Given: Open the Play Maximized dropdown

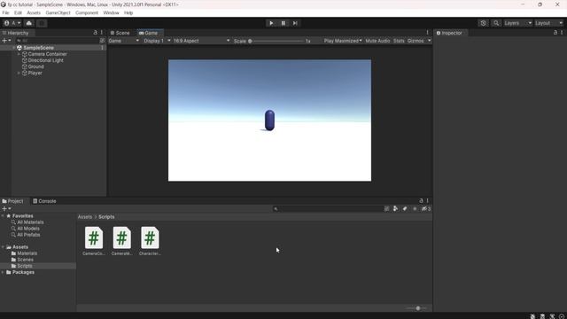Looking at the screenshot, I should point(343,41).
